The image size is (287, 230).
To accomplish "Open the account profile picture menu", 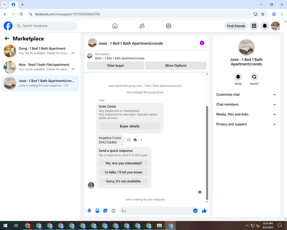I will click(276, 26).
